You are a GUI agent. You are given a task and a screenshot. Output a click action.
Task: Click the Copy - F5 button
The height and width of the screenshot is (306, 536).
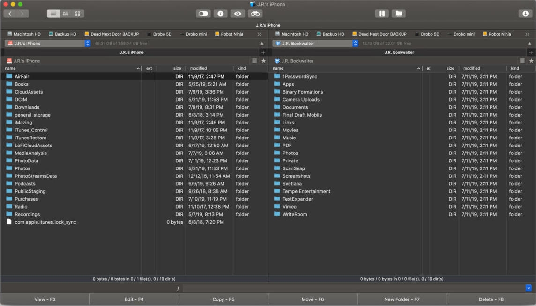(x=223, y=299)
